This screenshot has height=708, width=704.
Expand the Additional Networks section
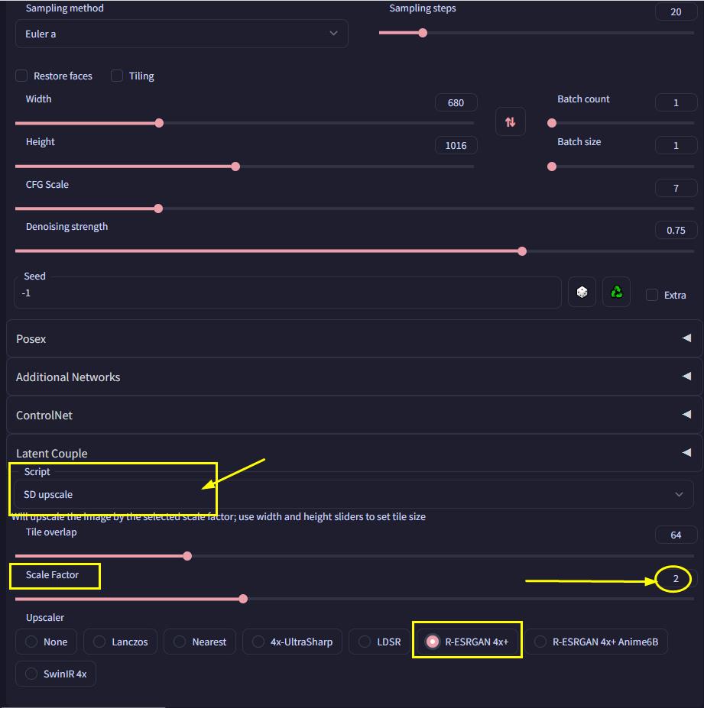(x=354, y=377)
